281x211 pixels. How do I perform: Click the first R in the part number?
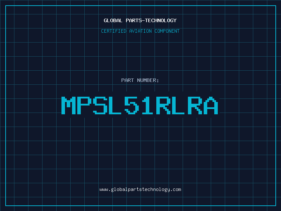pyautogui.click(x=163, y=105)
